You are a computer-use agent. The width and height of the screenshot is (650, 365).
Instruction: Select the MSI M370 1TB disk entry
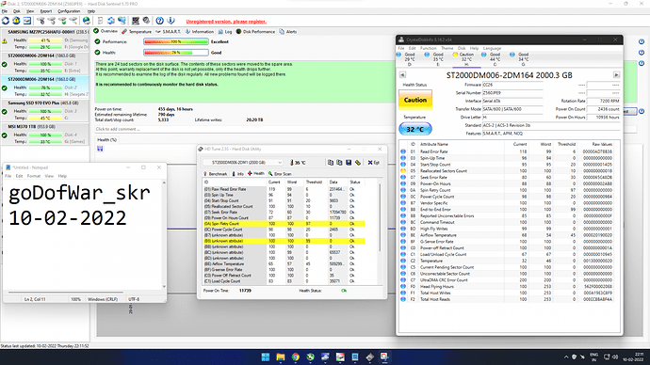coord(45,134)
